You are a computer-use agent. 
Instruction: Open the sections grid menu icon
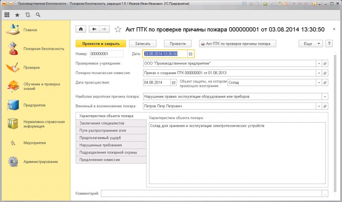click(7, 15)
